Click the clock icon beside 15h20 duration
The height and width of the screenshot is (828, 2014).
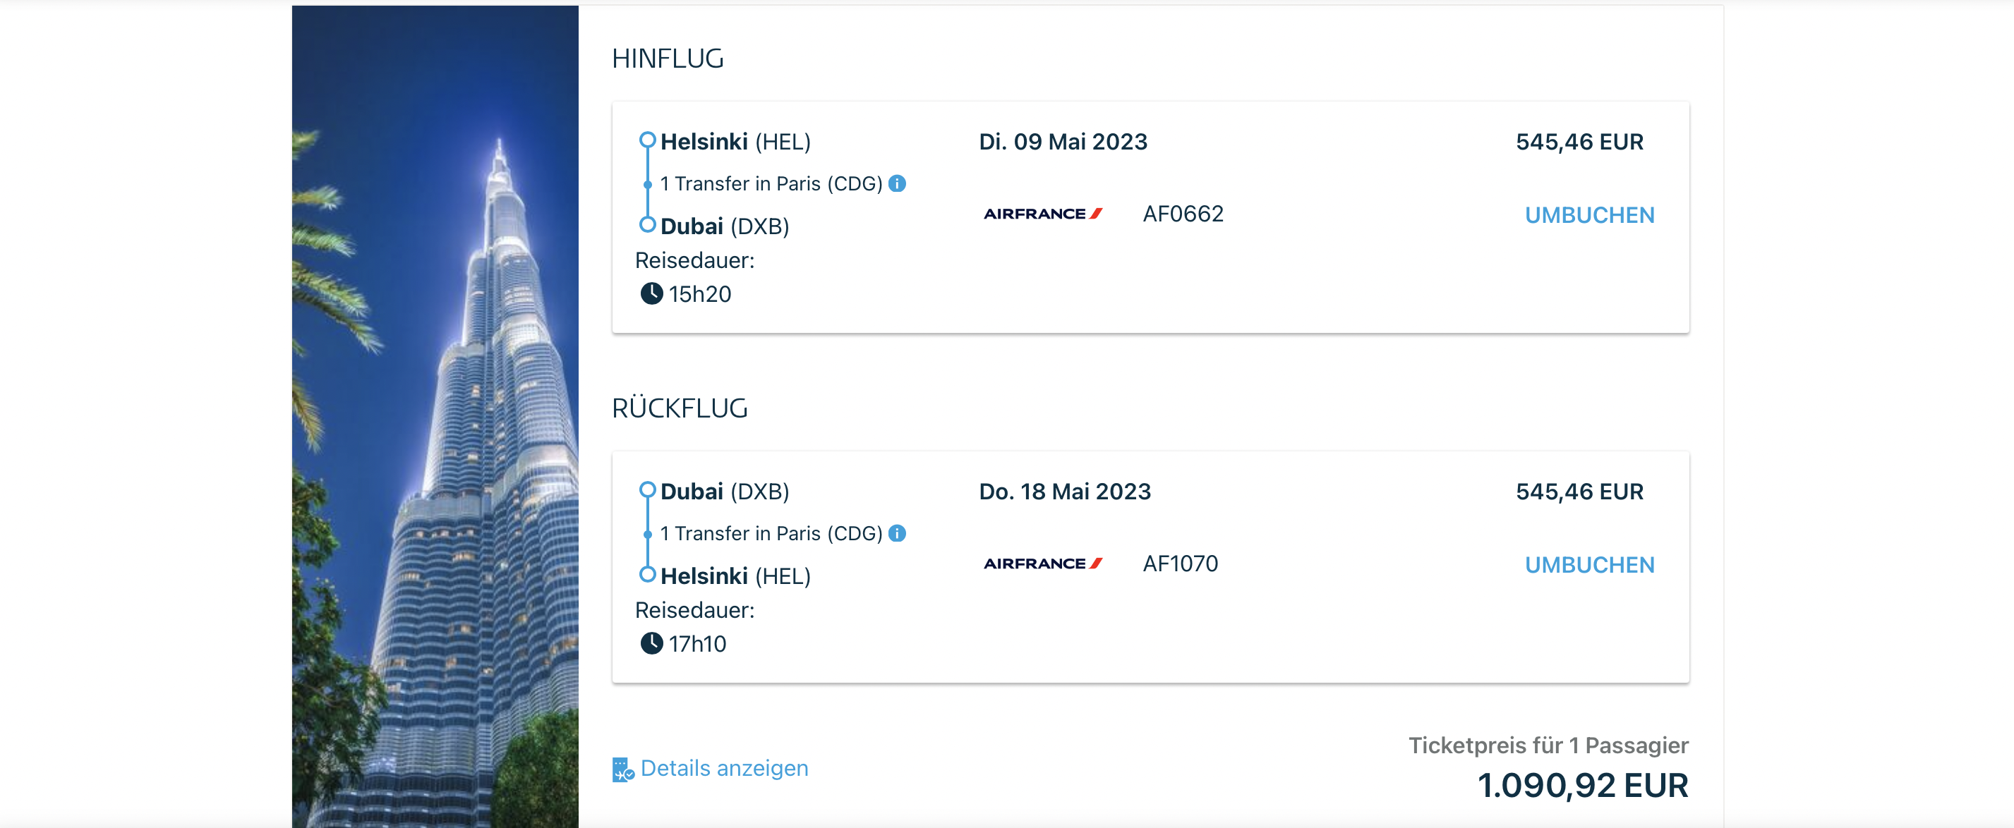651,293
